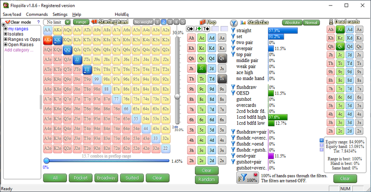Click the vertical 30% range slider handle
This screenshot has width=371, height=192.
[x=177, y=96]
